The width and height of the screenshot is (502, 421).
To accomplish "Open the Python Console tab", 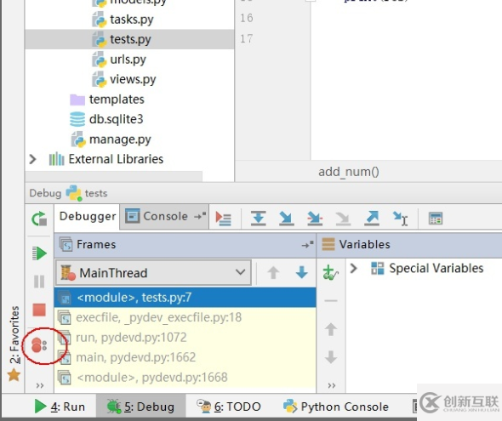I will tap(335, 407).
